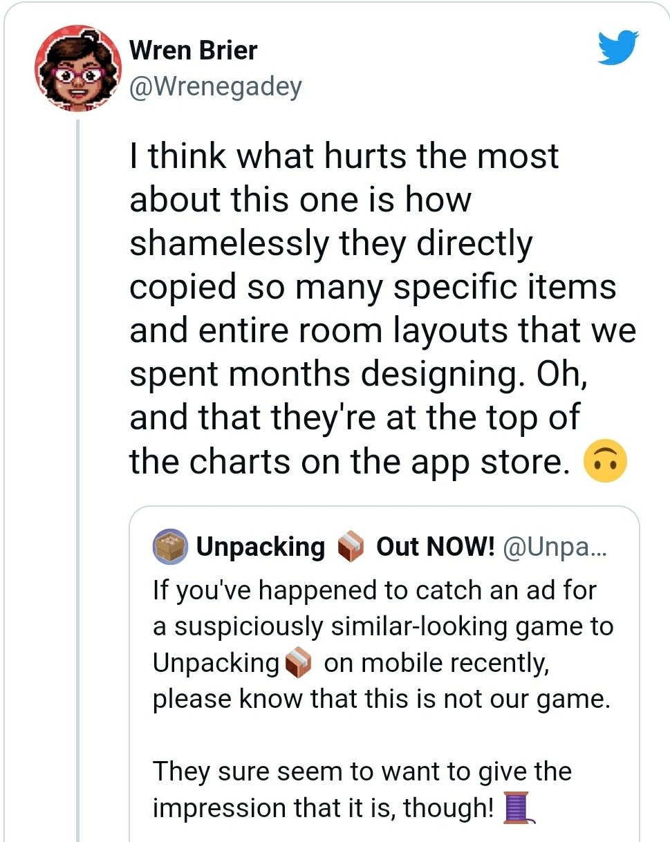Click Wren Brier's profile avatar
The height and width of the screenshot is (842, 670).
pos(77,68)
